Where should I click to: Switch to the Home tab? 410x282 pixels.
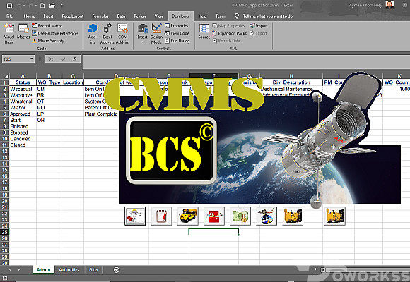point(29,16)
